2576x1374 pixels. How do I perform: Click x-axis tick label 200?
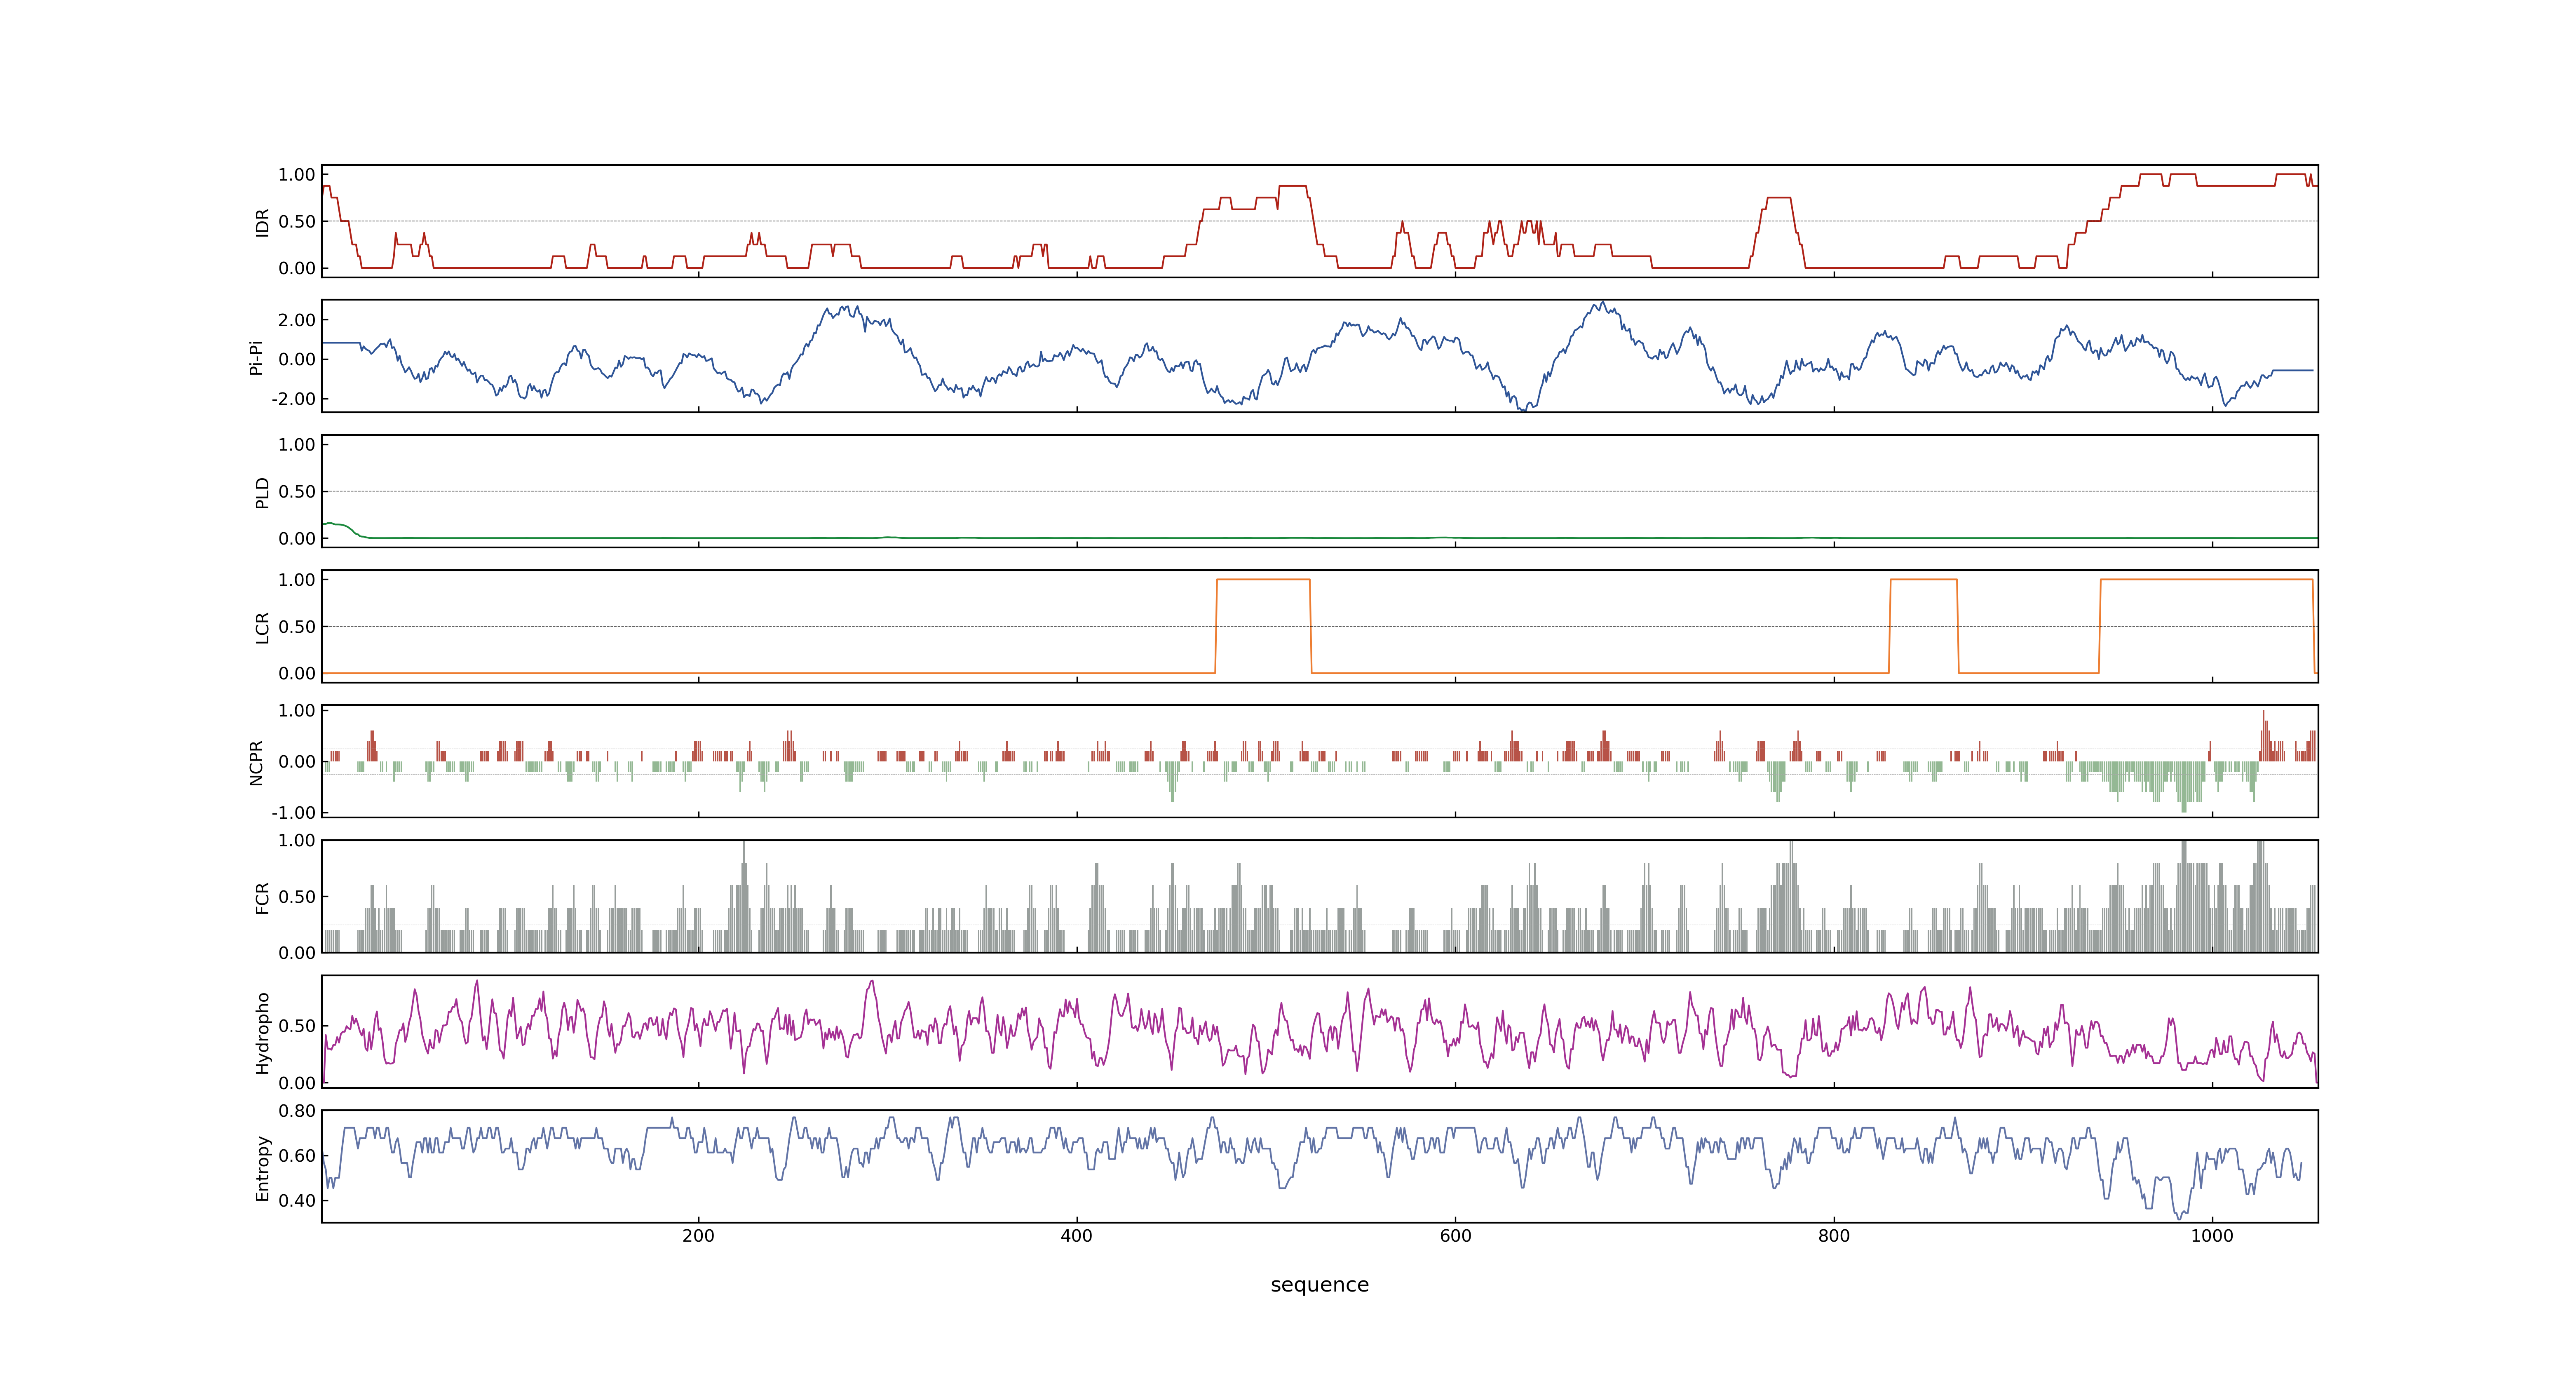[698, 1236]
